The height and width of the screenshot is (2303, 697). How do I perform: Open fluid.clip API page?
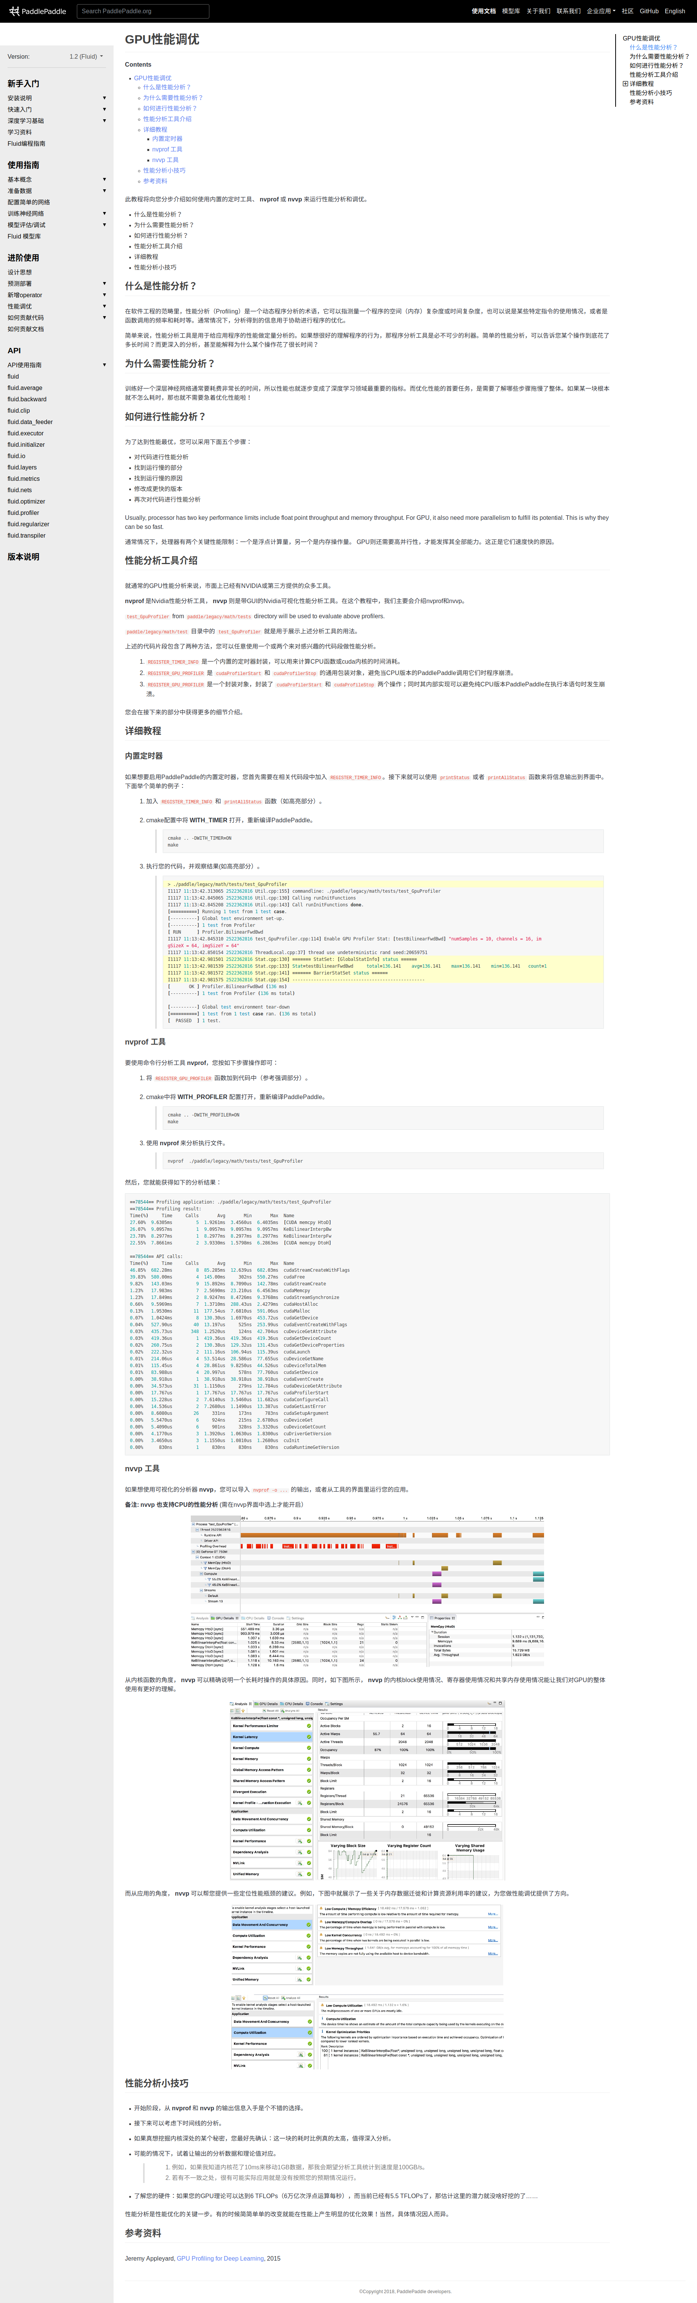19,410
